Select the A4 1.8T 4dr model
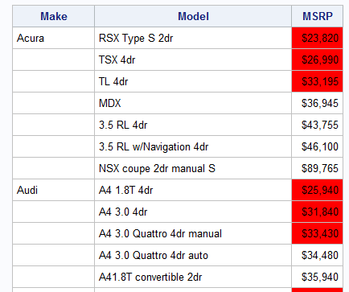The image size is (349, 292). coord(193,190)
